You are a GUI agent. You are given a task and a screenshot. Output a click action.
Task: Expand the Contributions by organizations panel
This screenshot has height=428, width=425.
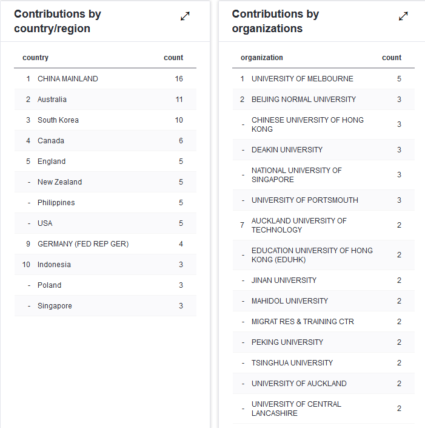[x=403, y=16]
